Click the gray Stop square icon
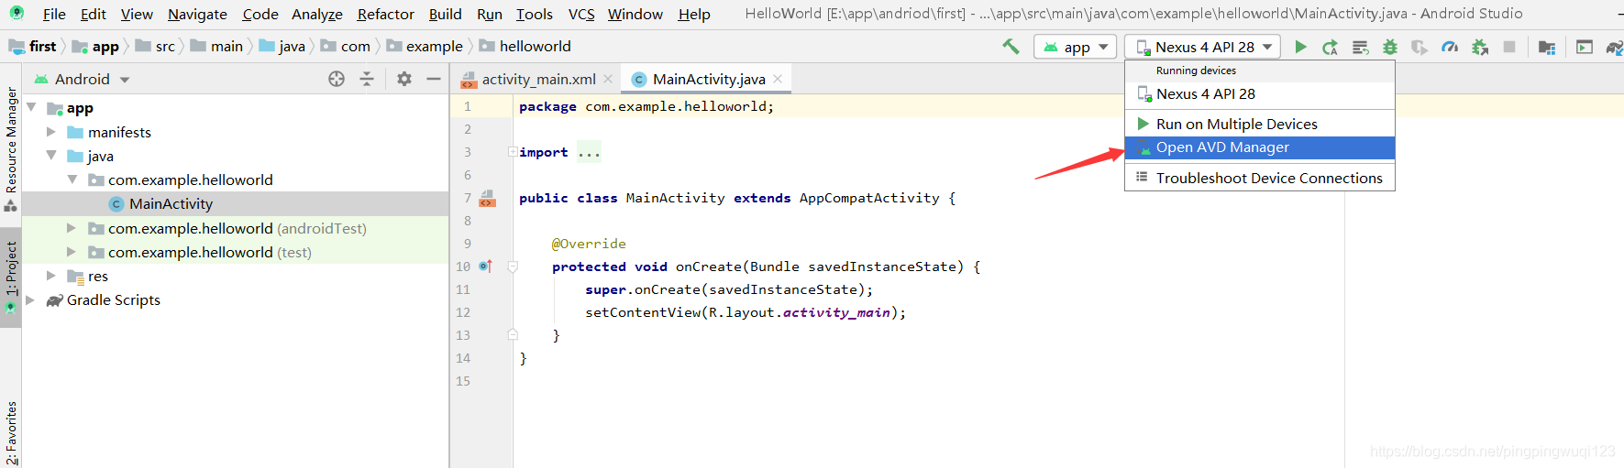This screenshot has height=468, width=1624. 1509,47
